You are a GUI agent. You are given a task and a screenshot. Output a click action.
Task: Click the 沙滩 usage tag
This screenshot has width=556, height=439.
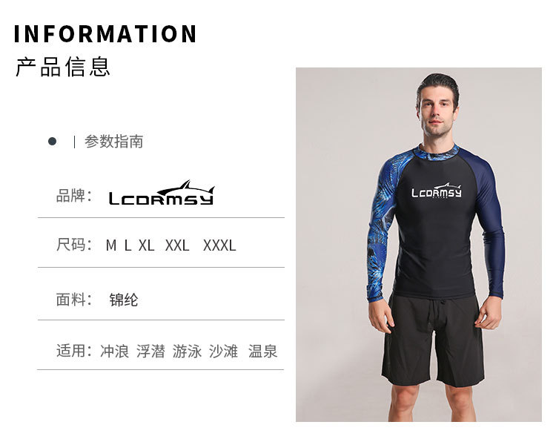(x=223, y=351)
